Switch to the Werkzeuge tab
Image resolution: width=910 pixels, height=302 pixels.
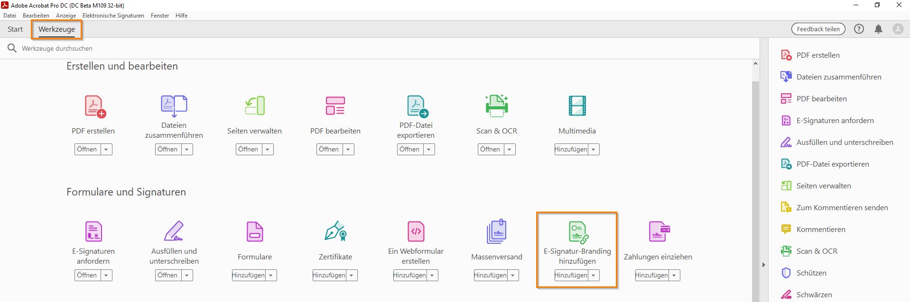pos(56,29)
